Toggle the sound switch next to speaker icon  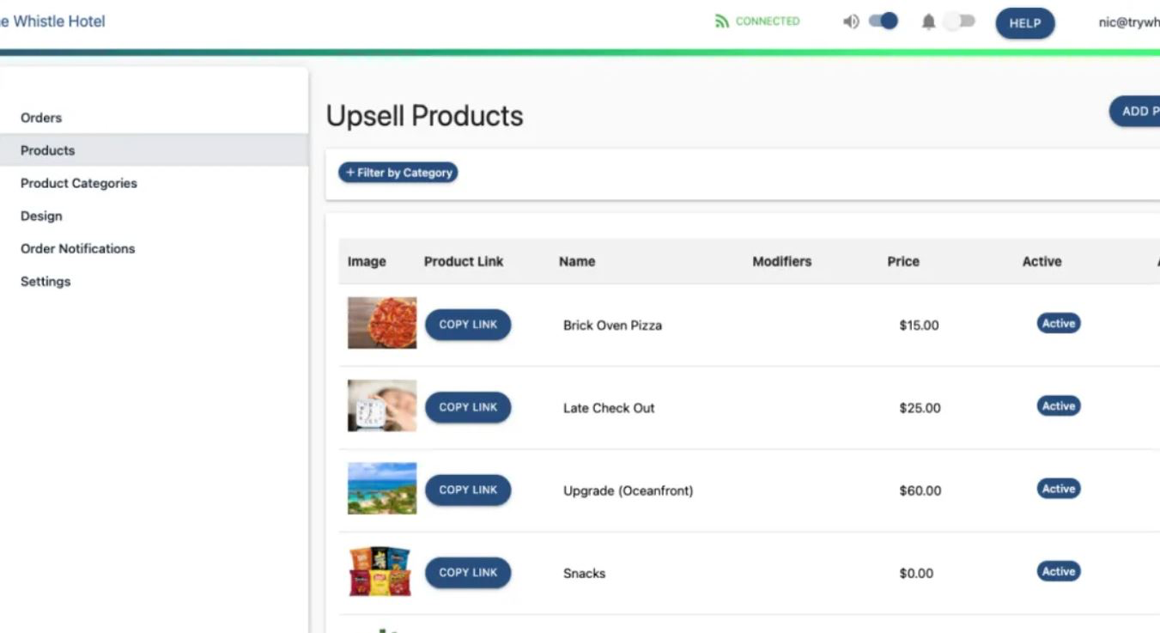point(883,20)
